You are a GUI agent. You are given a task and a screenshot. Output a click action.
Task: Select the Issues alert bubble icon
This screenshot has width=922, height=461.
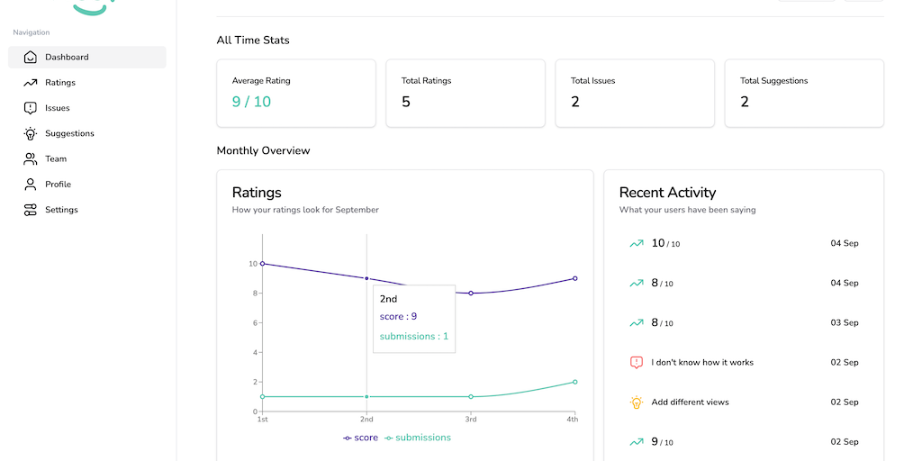tap(31, 108)
